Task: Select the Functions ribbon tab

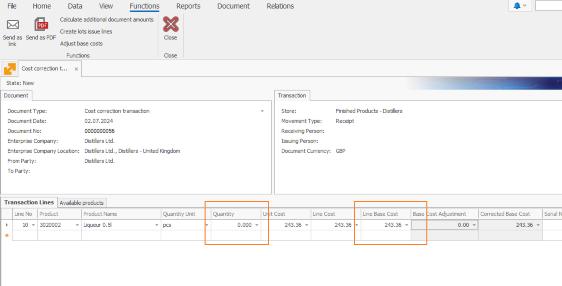Action: click(x=145, y=6)
